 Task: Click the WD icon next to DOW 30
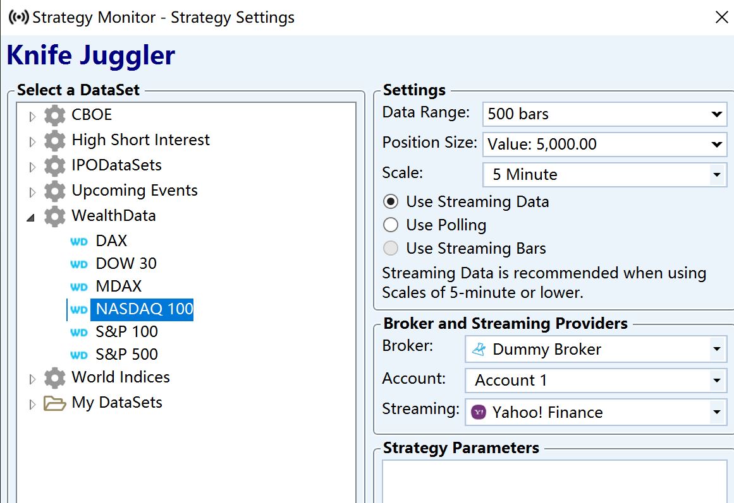pyautogui.click(x=78, y=264)
